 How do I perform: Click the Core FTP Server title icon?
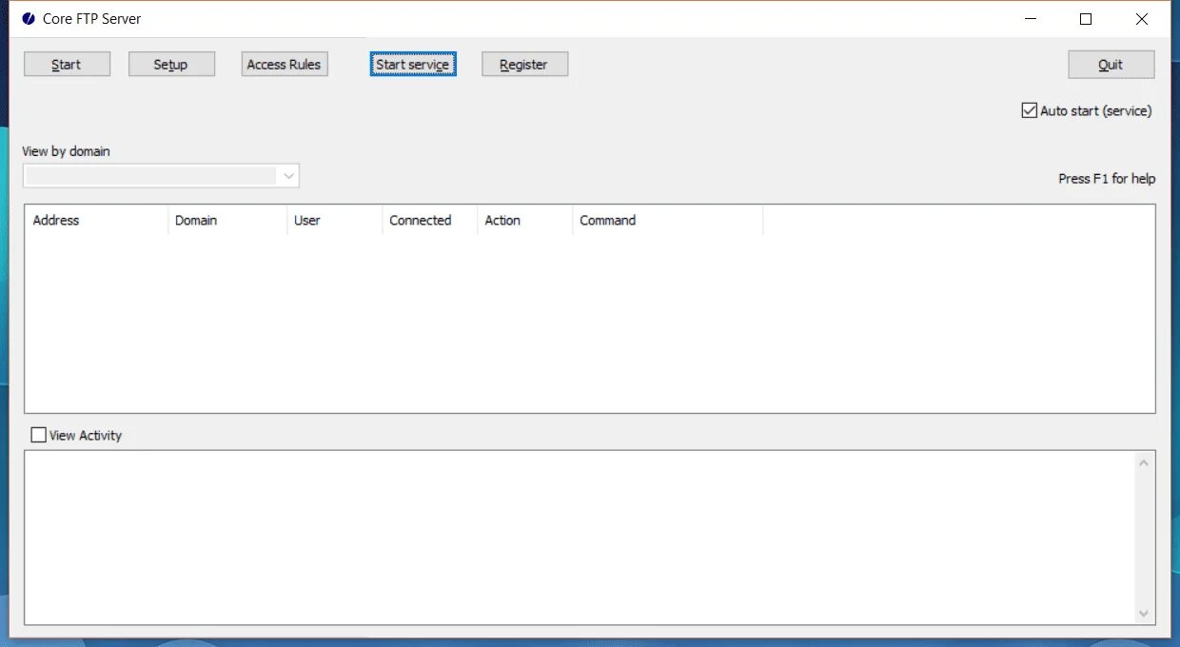pos(29,19)
